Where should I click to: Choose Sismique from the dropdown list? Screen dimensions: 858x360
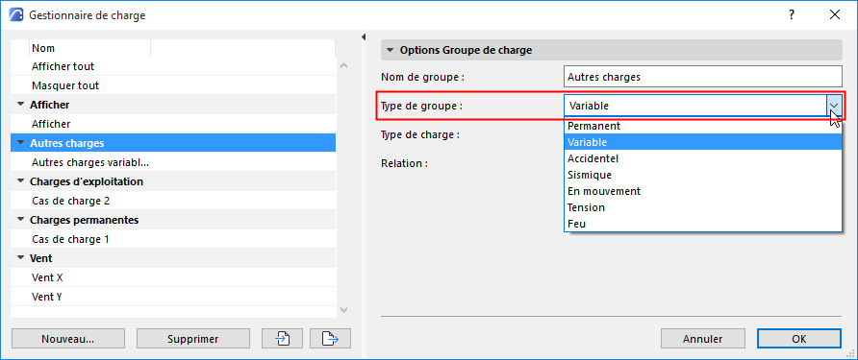pos(702,175)
